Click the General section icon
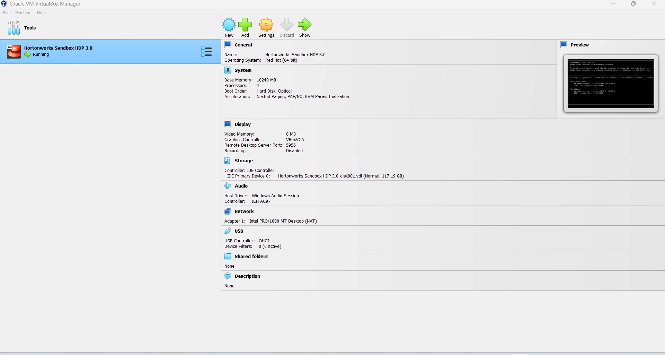The width and height of the screenshot is (665, 355). (x=228, y=45)
